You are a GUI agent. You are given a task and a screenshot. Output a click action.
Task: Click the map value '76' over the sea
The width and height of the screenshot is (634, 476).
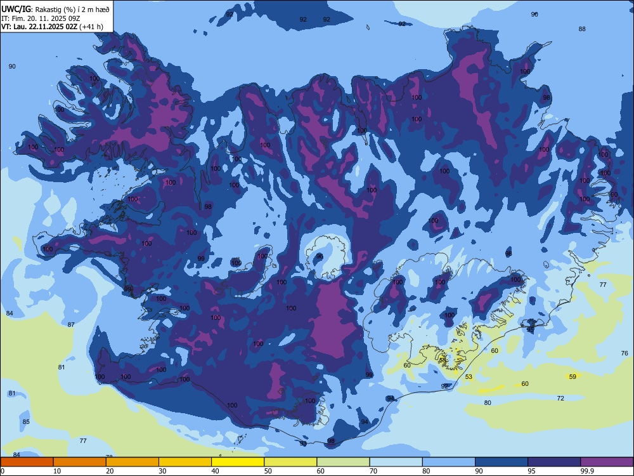624,353
